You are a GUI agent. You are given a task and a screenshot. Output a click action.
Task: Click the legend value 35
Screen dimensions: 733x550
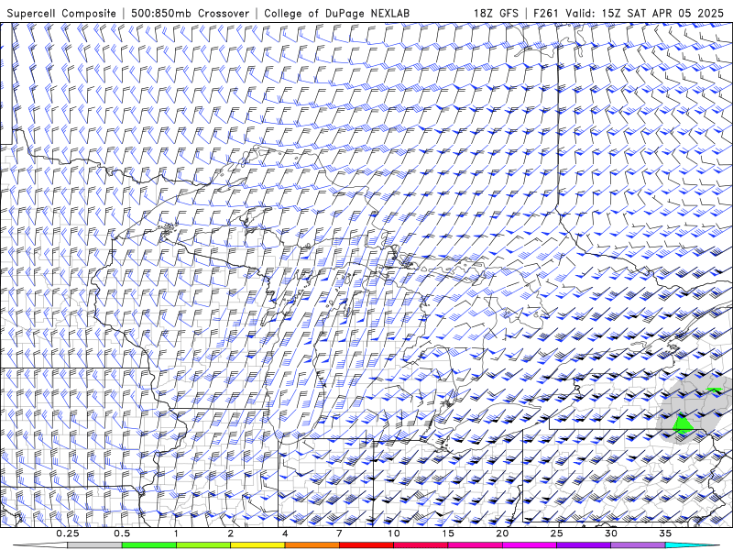click(x=665, y=533)
